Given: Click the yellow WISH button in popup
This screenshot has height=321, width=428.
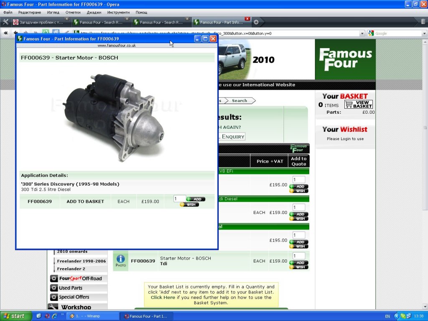Looking at the screenshot, I should (189, 204).
